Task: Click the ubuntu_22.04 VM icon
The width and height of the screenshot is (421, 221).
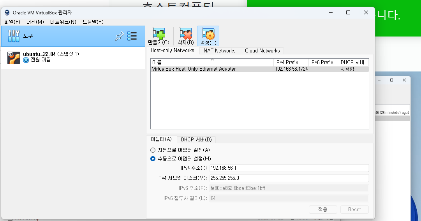Action: point(13,57)
